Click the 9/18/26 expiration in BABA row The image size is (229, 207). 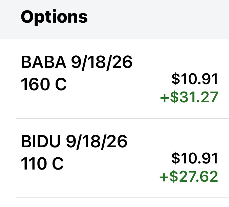[x=102, y=63]
